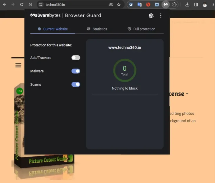
Task: Open the webpage hamburger menu
Action: [x=18, y=65]
